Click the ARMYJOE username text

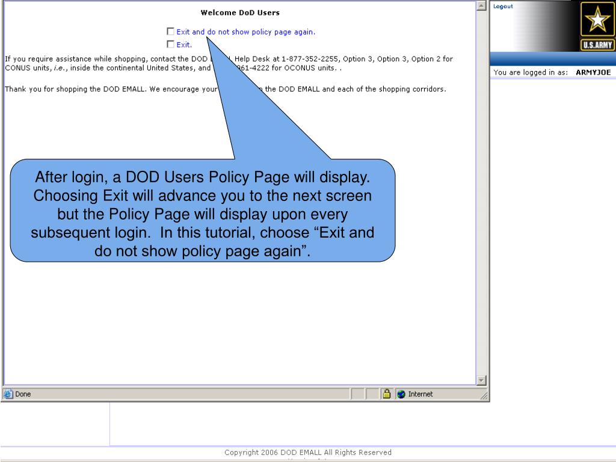(x=593, y=72)
